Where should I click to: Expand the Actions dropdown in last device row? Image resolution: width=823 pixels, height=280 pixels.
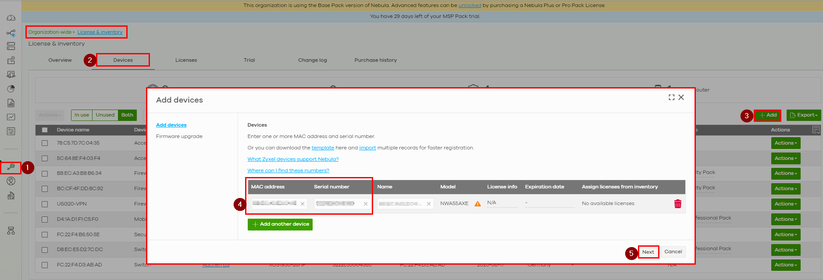point(785,265)
